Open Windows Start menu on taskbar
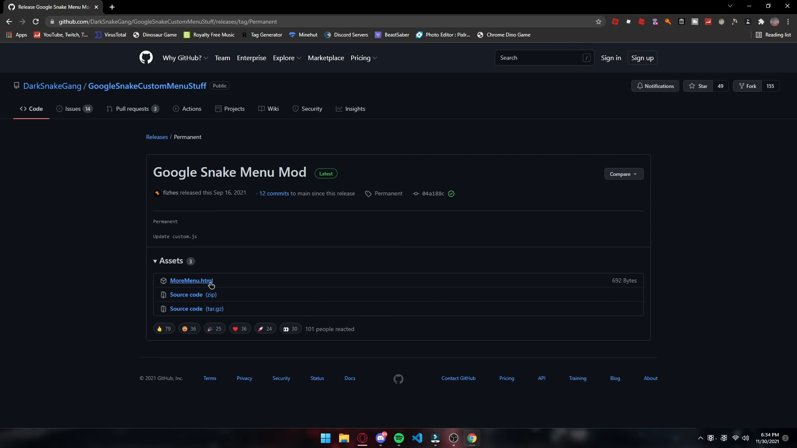Viewport: 797px width, 448px height. click(x=326, y=438)
